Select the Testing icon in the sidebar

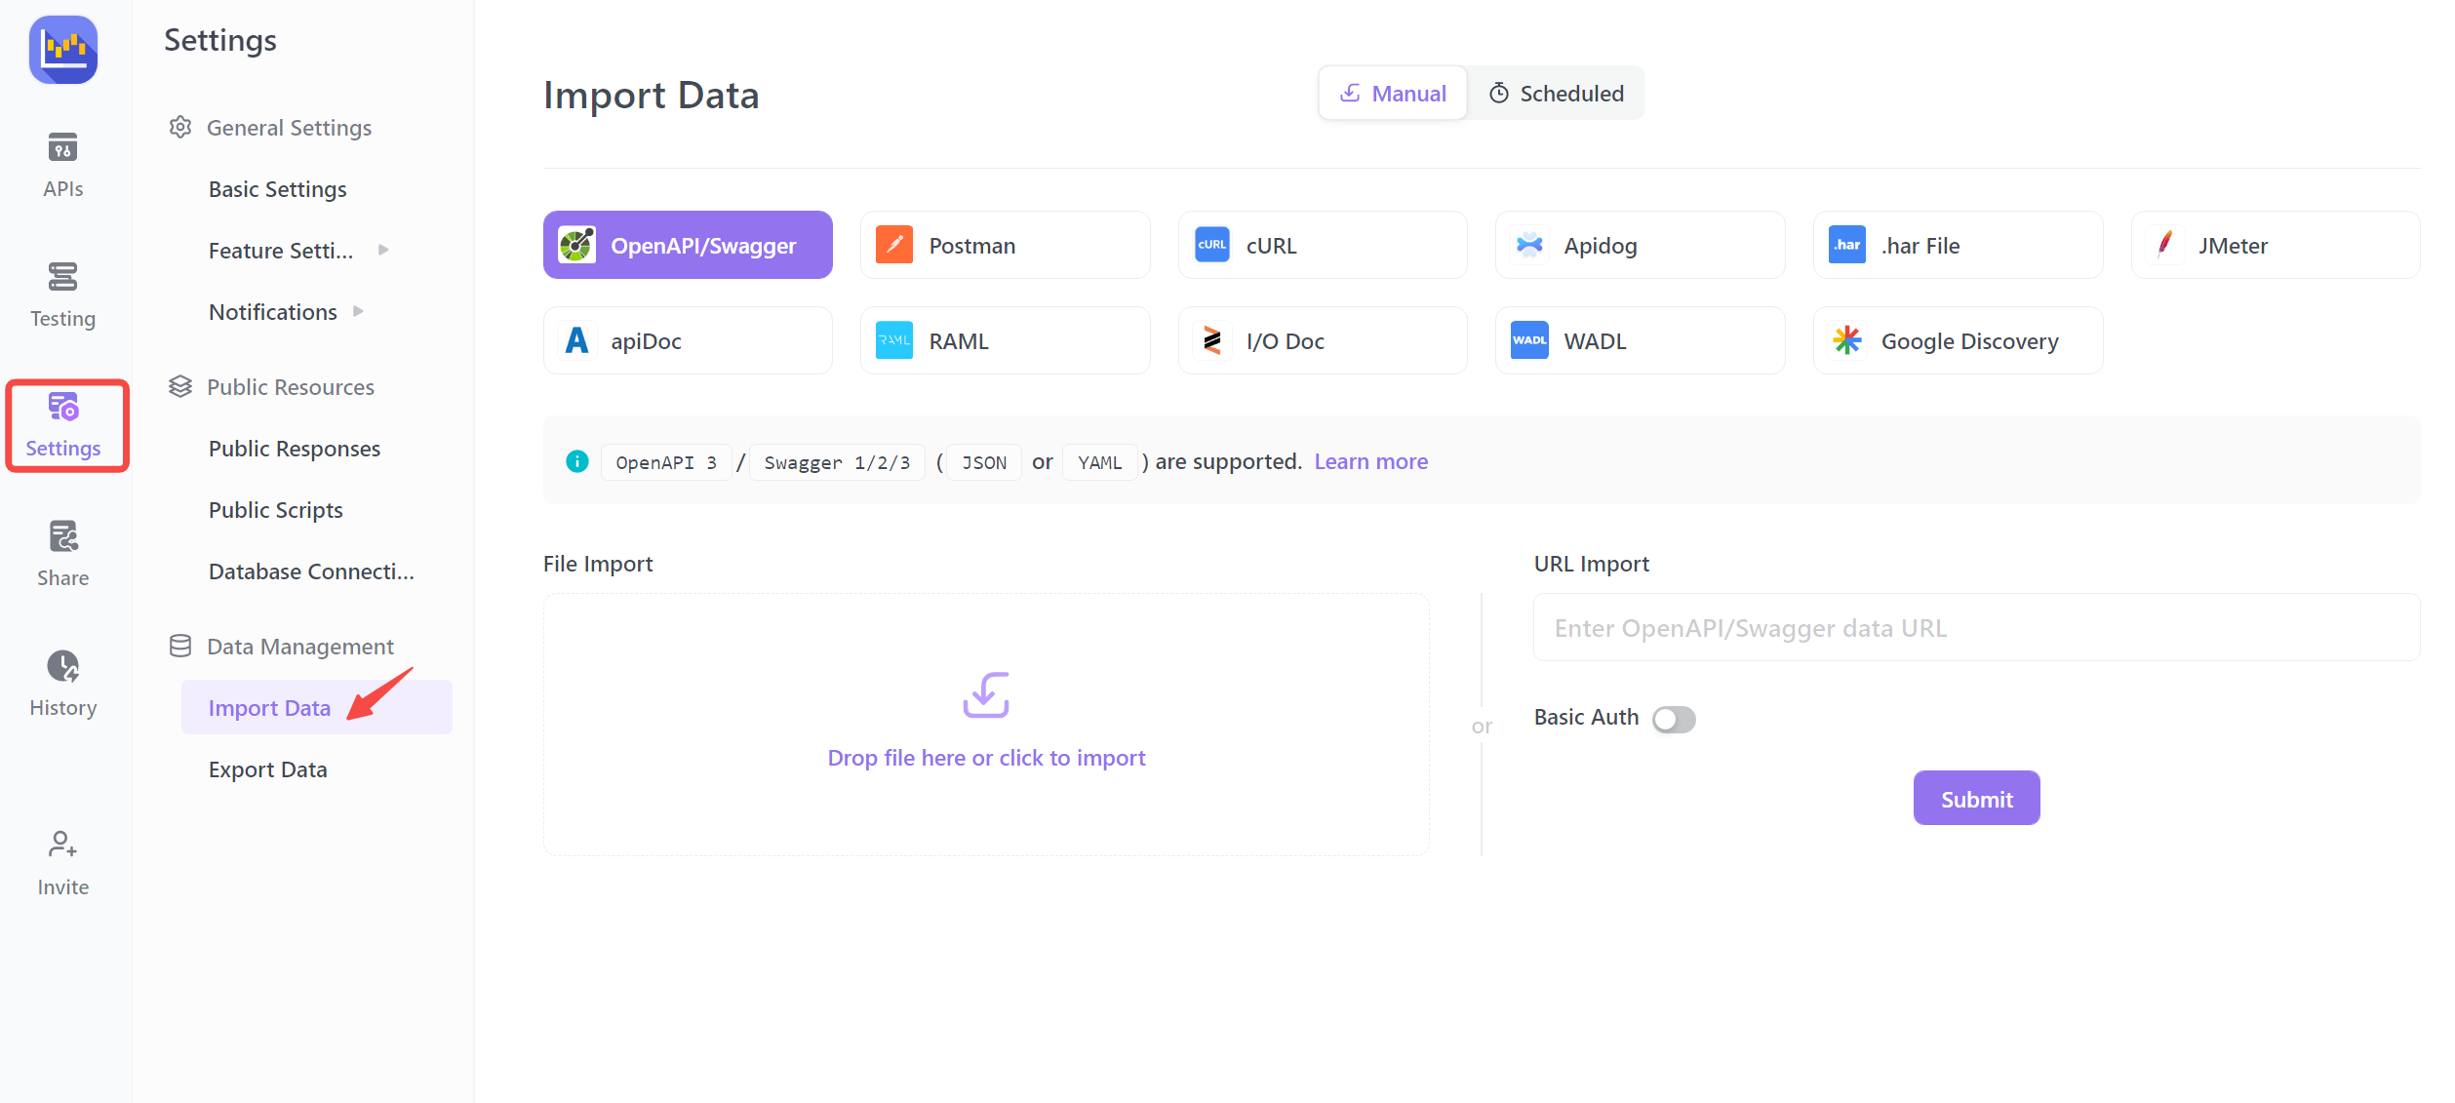(x=62, y=293)
